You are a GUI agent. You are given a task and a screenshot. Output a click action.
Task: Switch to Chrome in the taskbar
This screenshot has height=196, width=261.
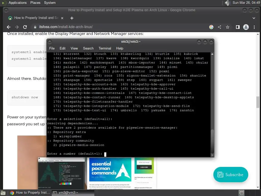point(30,193)
